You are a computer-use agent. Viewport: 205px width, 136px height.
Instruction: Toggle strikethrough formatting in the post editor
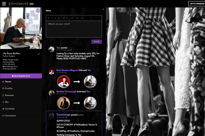pos(59,18)
